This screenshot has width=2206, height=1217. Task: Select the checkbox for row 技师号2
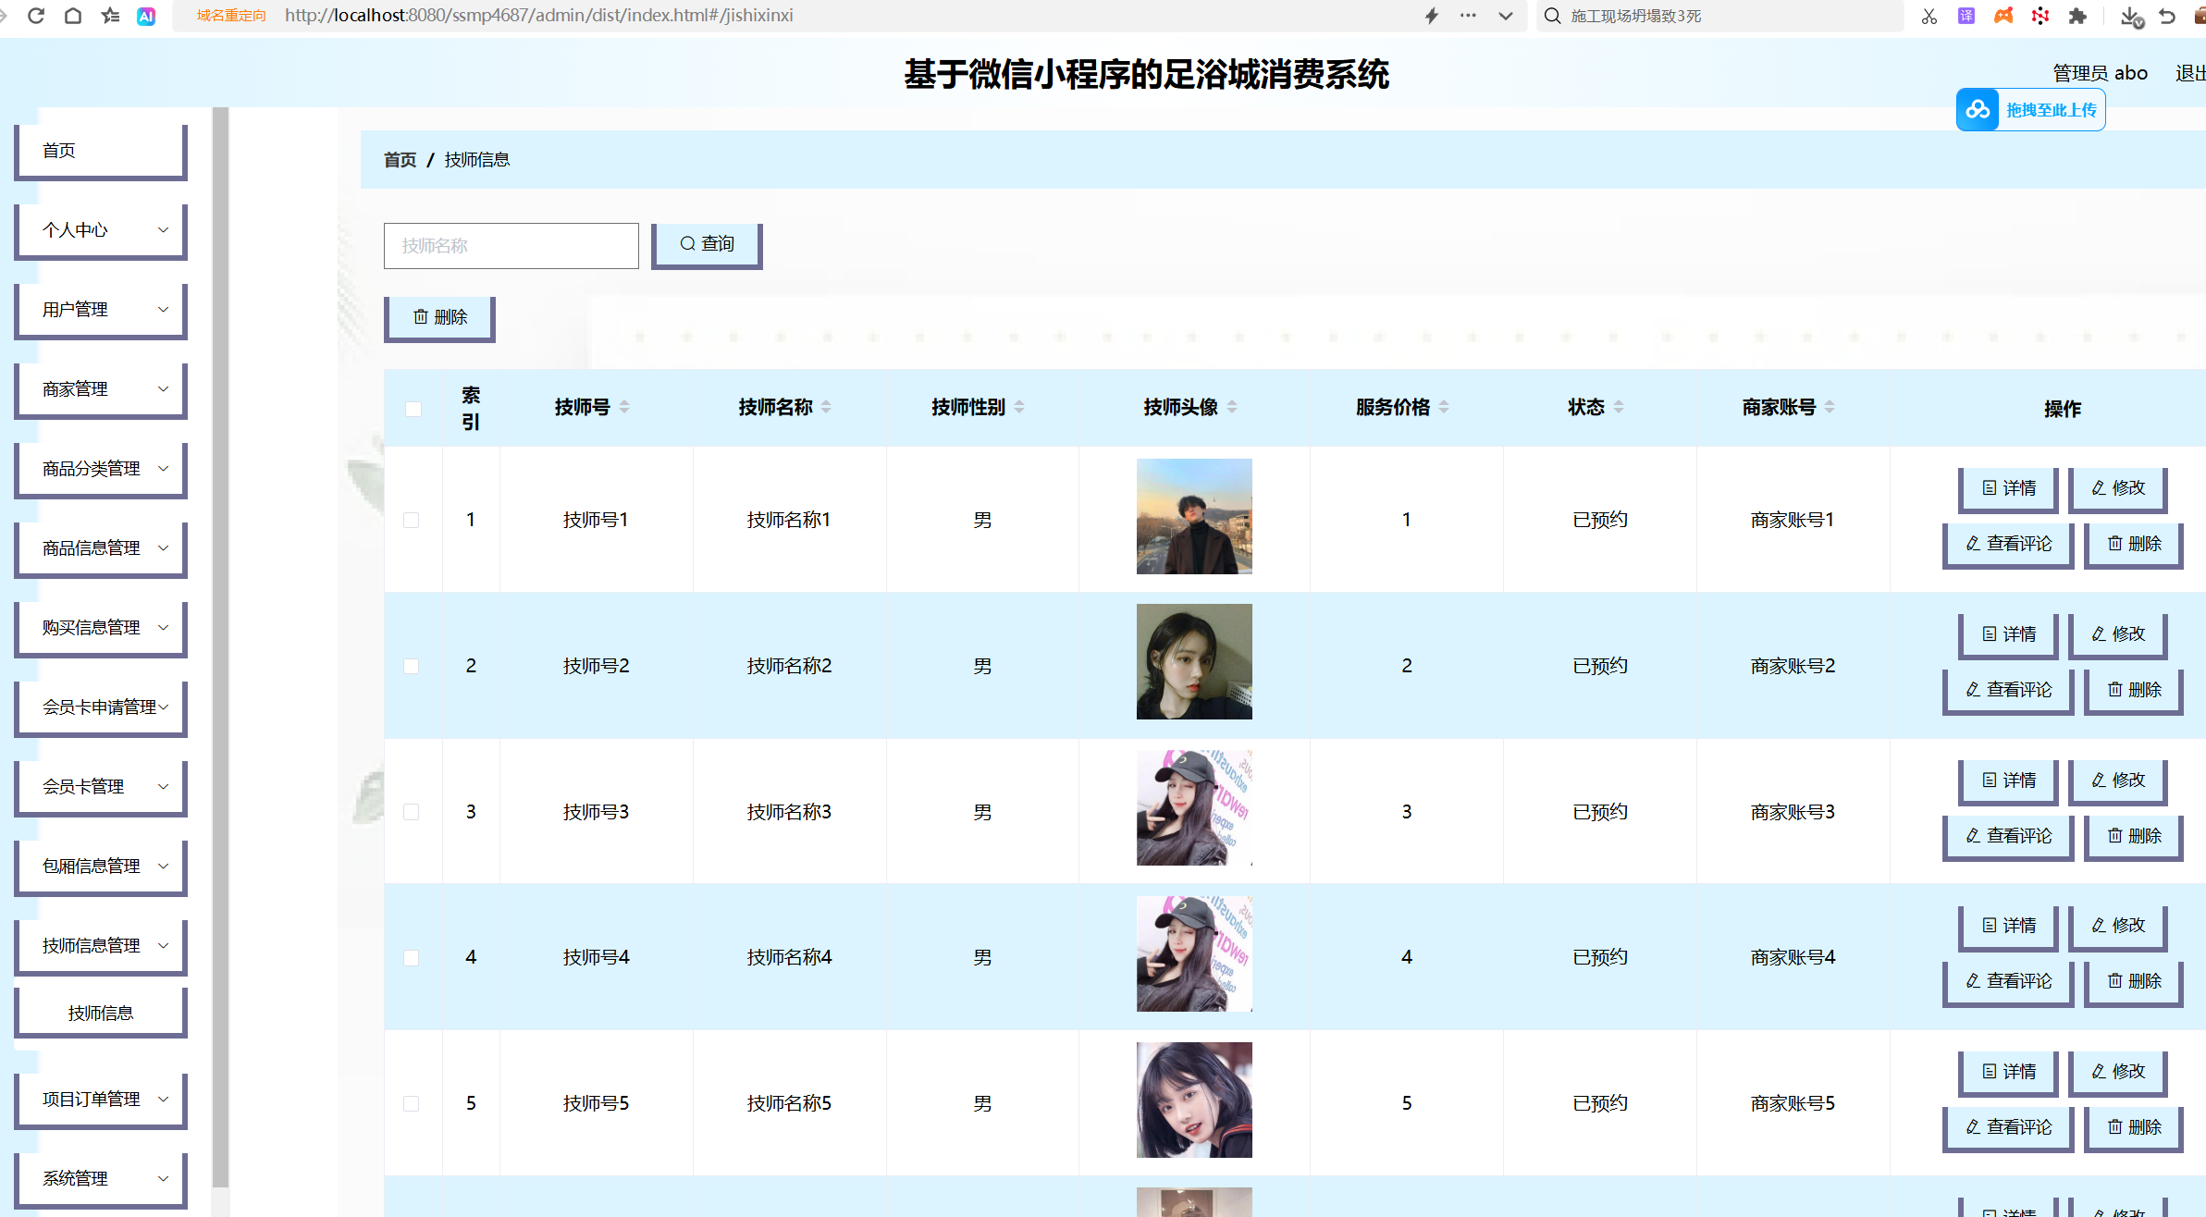pos(412,667)
